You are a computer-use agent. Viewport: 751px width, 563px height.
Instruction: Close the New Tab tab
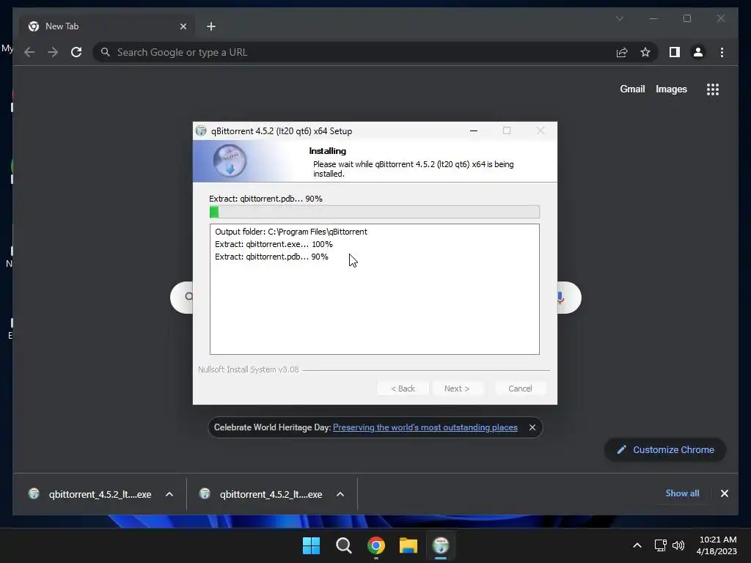pyautogui.click(x=183, y=26)
